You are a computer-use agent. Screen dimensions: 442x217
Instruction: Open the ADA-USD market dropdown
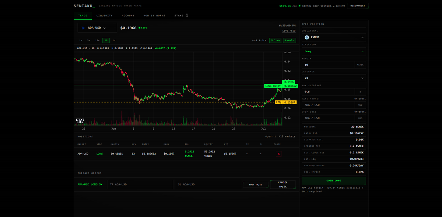[97, 28]
